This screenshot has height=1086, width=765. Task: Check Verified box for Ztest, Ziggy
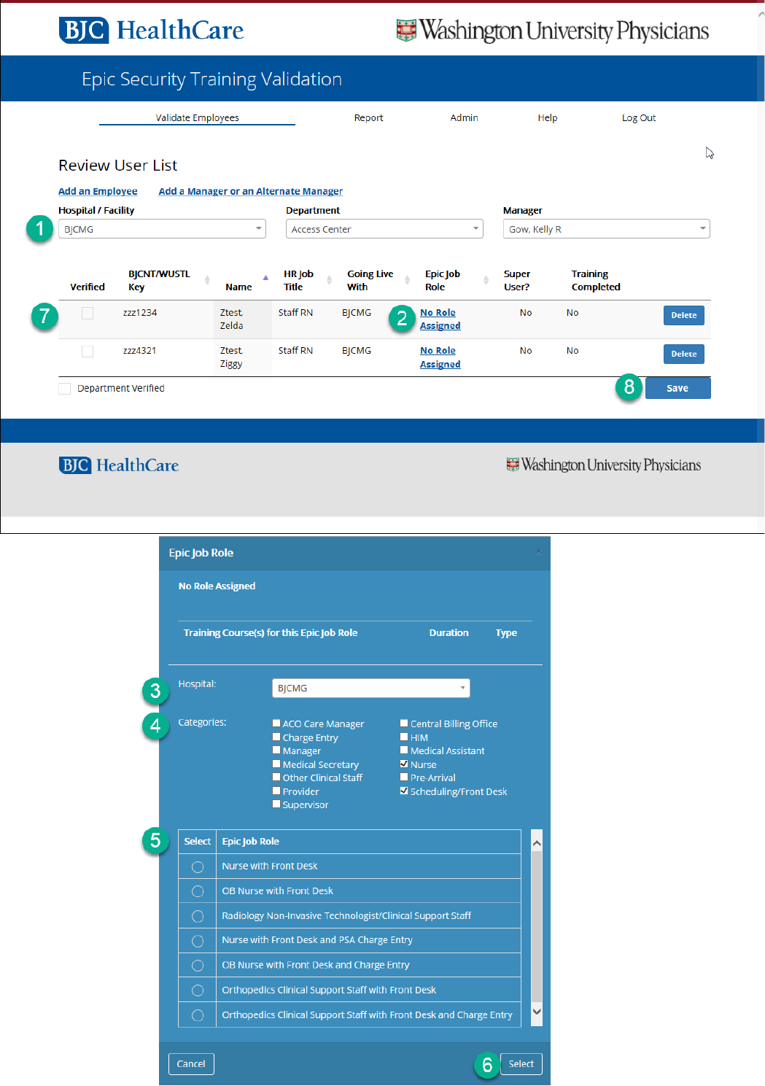[88, 351]
